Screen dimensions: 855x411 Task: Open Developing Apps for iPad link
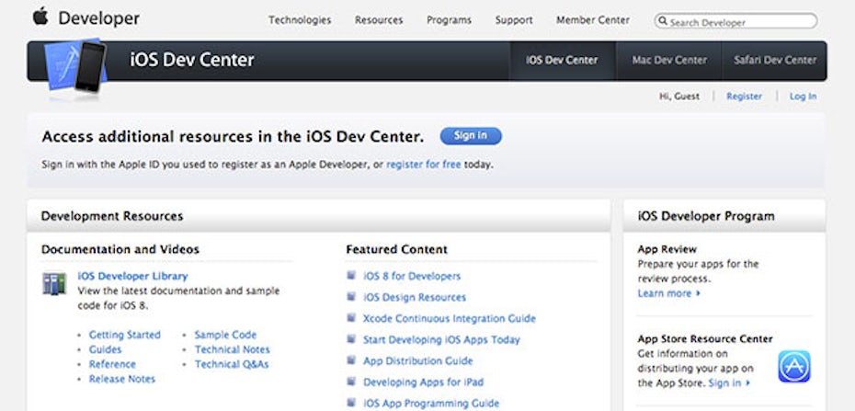pos(423,382)
